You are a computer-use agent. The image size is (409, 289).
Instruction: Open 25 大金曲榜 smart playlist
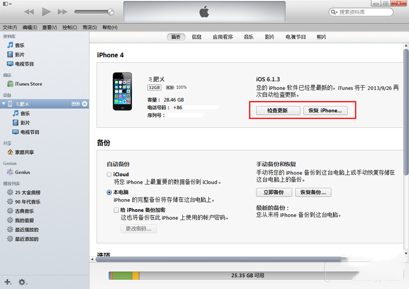(24, 192)
